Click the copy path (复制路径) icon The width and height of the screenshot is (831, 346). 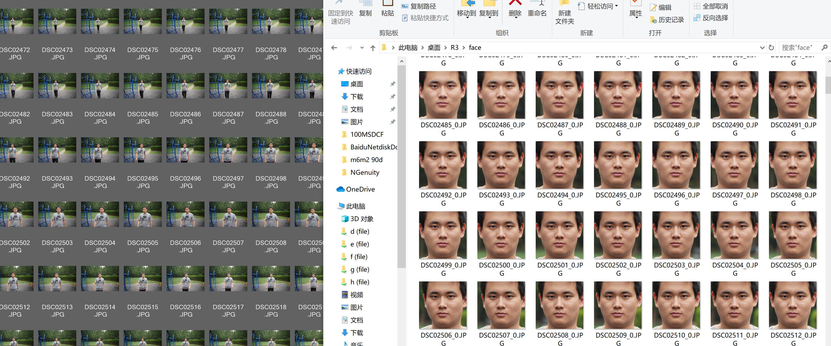pyautogui.click(x=405, y=6)
